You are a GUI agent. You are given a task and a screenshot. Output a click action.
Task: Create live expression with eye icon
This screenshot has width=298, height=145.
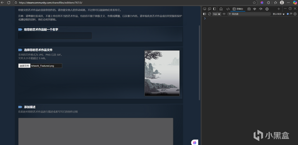point(224,14)
